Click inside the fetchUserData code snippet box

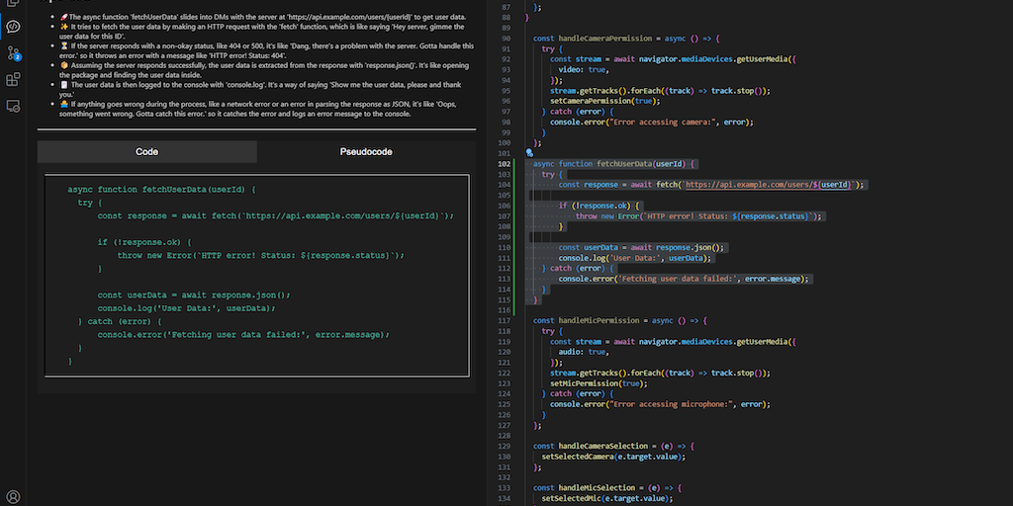point(256,275)
